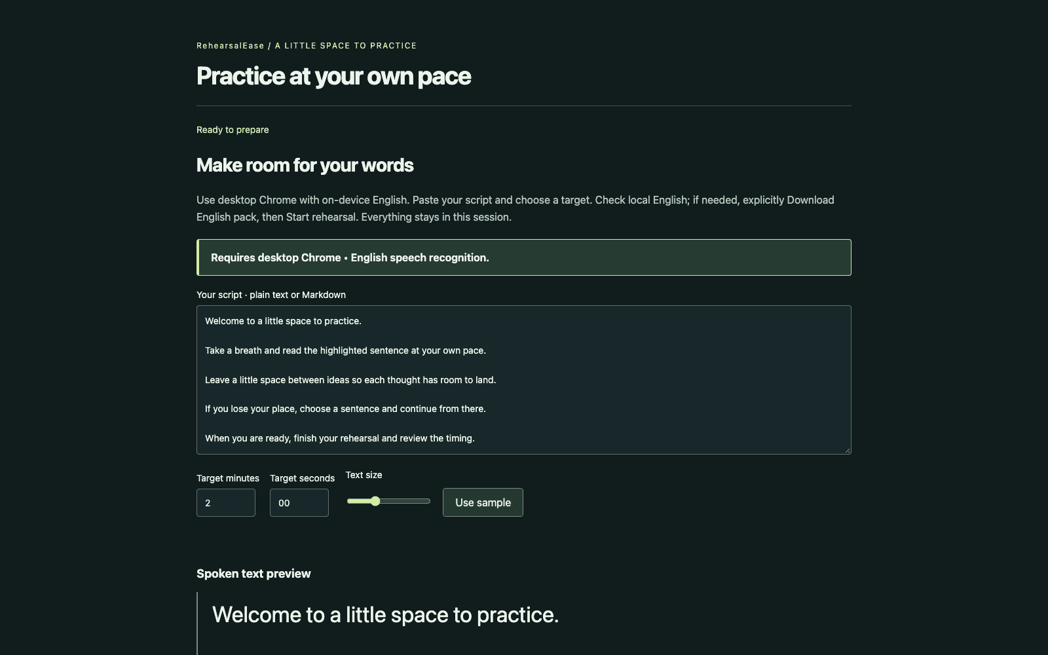1048x655 pixels.
Task: Grab the script textarea resize handle
Action: pyautogui.click(x=847, y=450)
